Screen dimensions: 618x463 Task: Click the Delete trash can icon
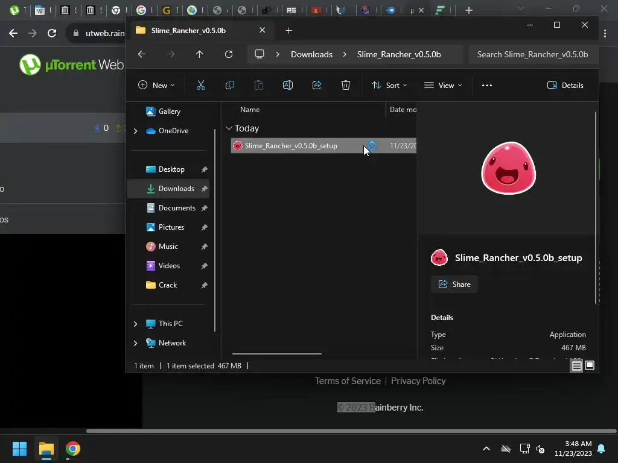click(346, 85)
